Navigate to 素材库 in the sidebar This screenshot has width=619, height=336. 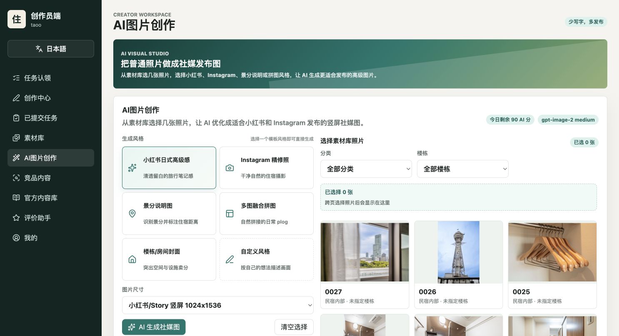pyautogui.click(x=51, y=138)
